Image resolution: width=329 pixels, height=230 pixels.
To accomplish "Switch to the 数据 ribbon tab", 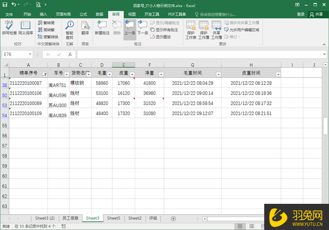I will click(x=99, y=14).
